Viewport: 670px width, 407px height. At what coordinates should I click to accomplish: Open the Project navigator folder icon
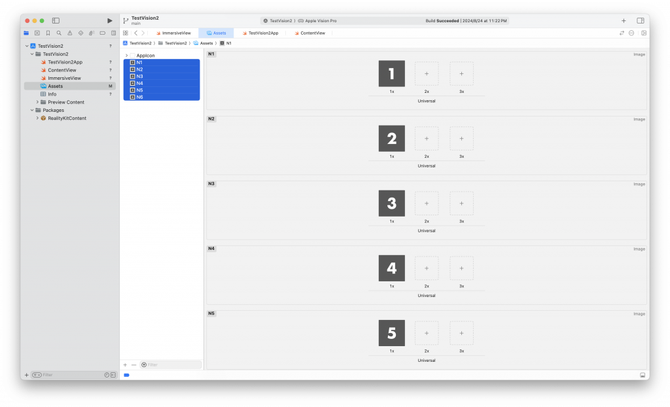(26, 33)
